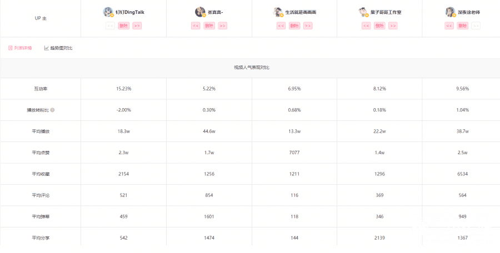Move 深夜徐老师 column left with << arrow

pos(449,26)
